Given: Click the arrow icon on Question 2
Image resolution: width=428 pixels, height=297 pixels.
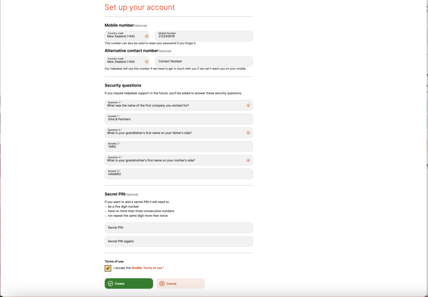Looking at the screenshot, I should click(248, 133).
